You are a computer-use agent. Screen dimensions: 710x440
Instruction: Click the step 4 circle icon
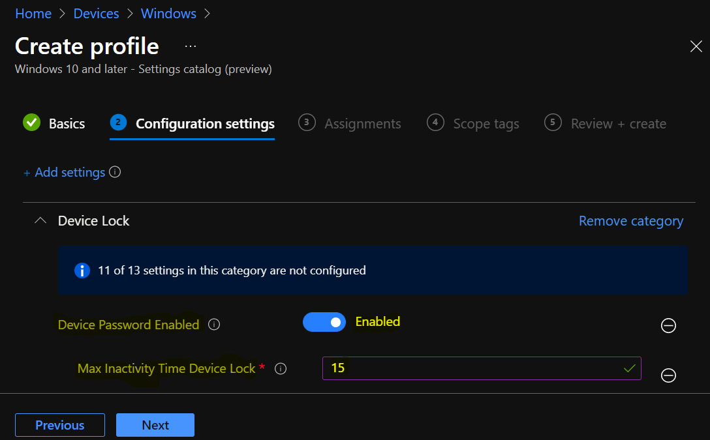(435, 122)
